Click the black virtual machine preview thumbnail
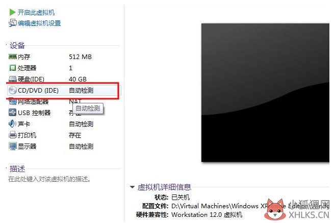This screenshot has width=335, height=223. click(x=265, y=93)
